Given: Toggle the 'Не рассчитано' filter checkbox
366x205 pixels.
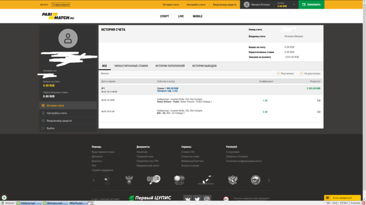Looking at the screenshot, I should [301, 74].
